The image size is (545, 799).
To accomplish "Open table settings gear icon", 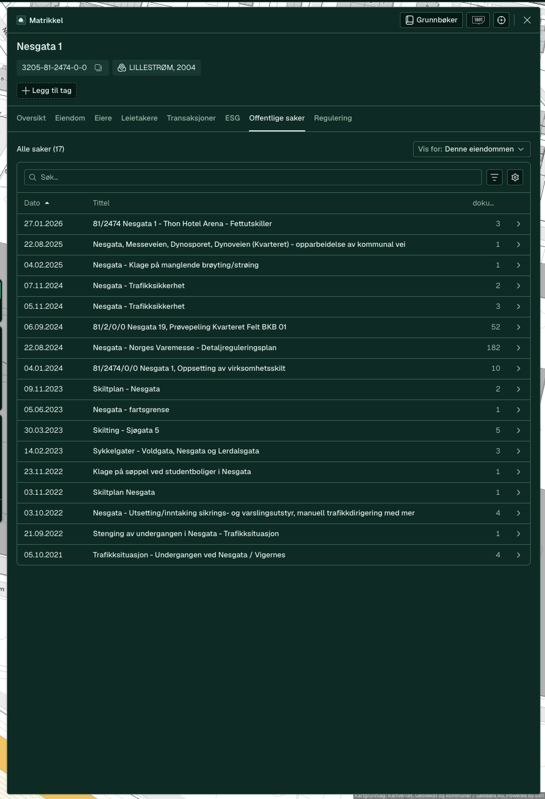I will (x=515, y=177).
